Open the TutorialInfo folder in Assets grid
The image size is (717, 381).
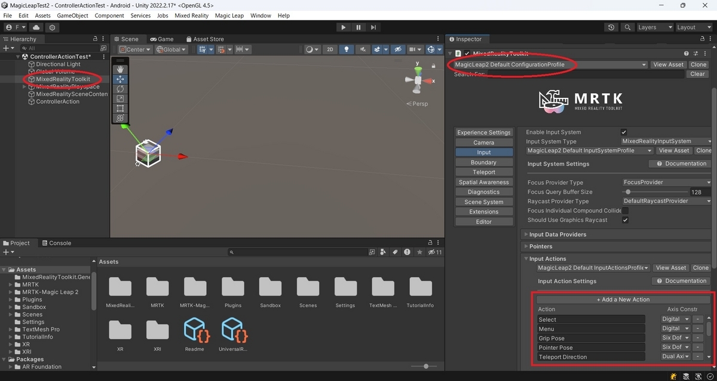coord(420,292)
